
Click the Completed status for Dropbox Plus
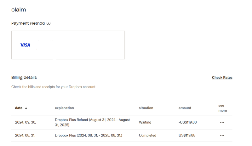click(147, 136)
